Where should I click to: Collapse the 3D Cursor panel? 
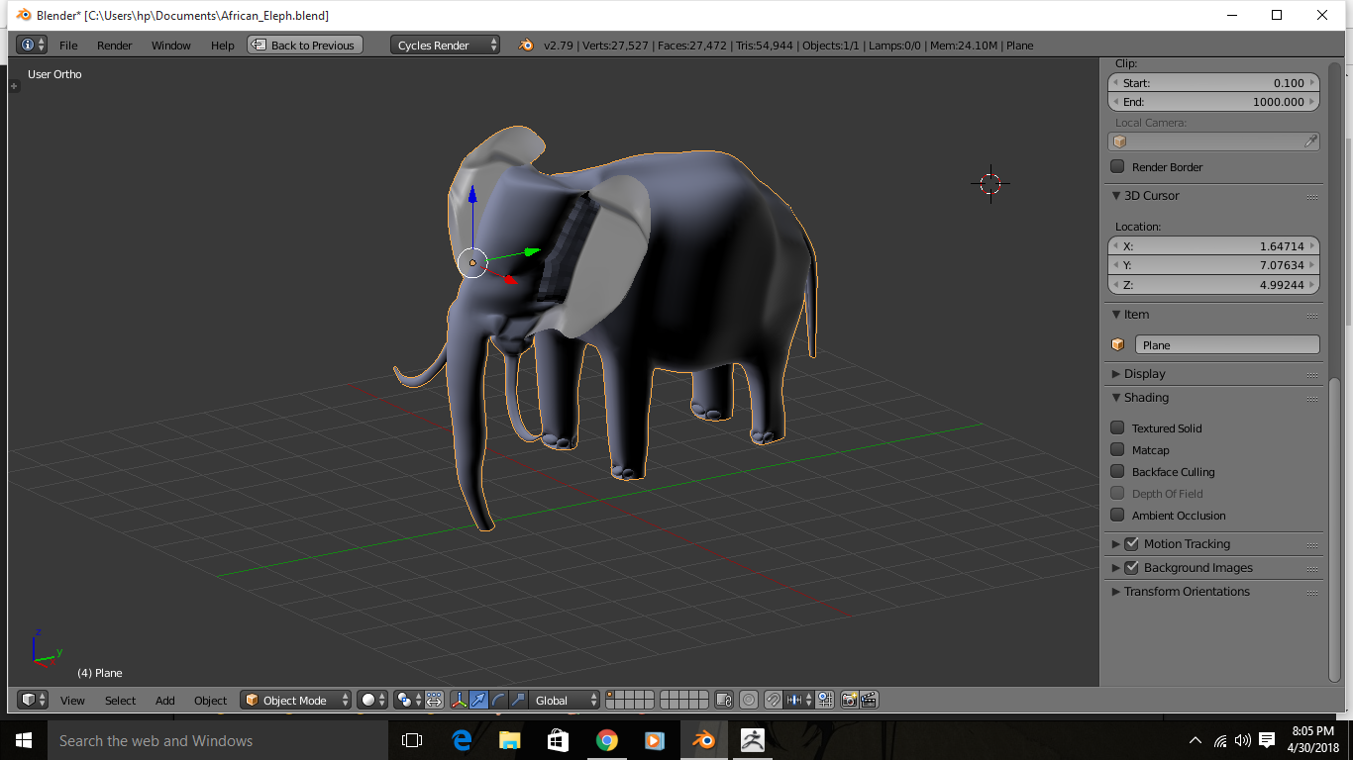(1116, 195)
